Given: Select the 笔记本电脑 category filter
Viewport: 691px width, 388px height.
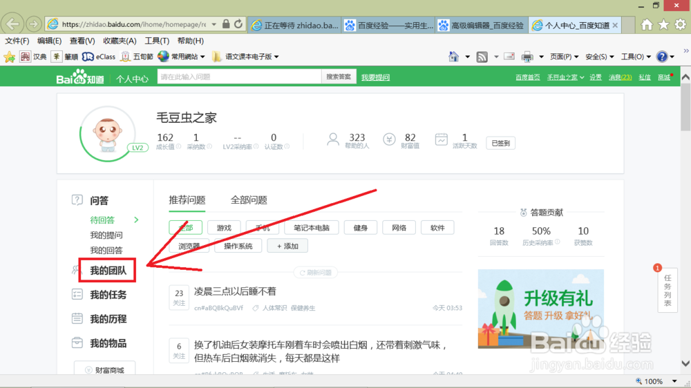Looking at the screenshot, I should 311,228.
